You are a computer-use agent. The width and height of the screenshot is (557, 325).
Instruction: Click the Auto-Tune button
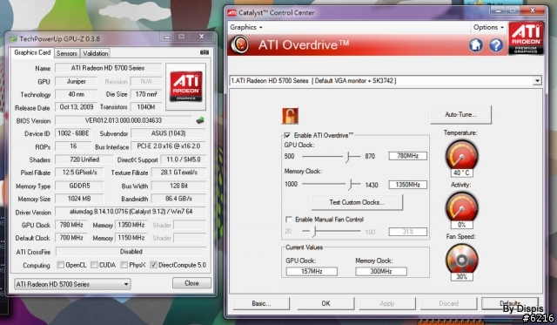[460, 114]
